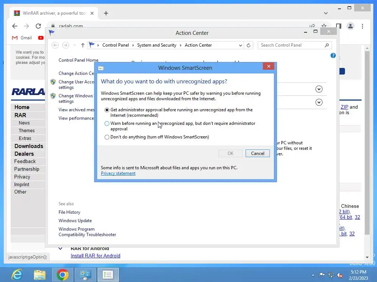Open Windows Update link
The image size is (377, 282).
click(x=75, y=221)
